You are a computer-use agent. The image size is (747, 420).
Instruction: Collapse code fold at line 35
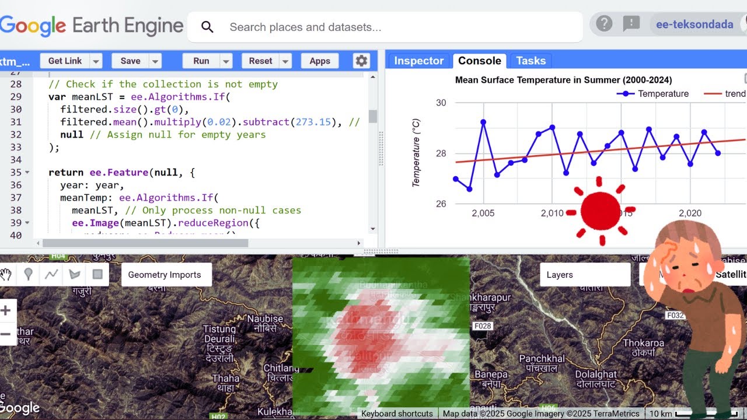coord(27,173)
